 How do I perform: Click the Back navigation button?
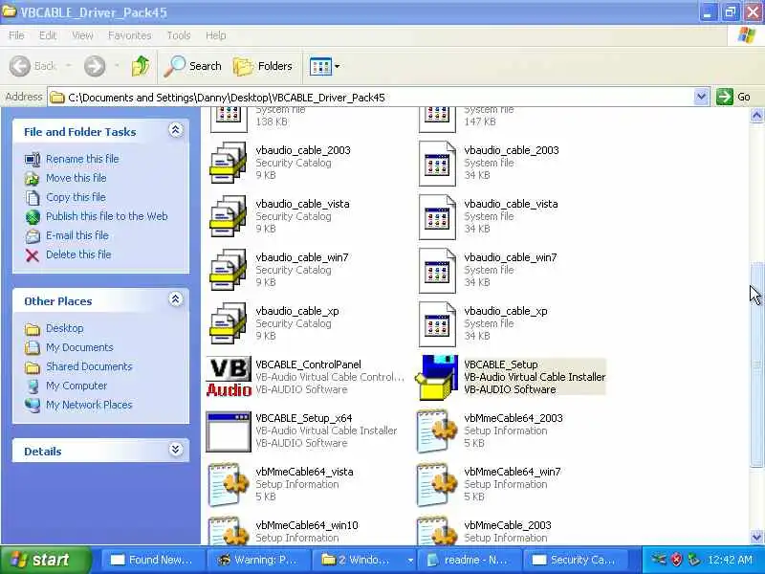pos(33,66)
